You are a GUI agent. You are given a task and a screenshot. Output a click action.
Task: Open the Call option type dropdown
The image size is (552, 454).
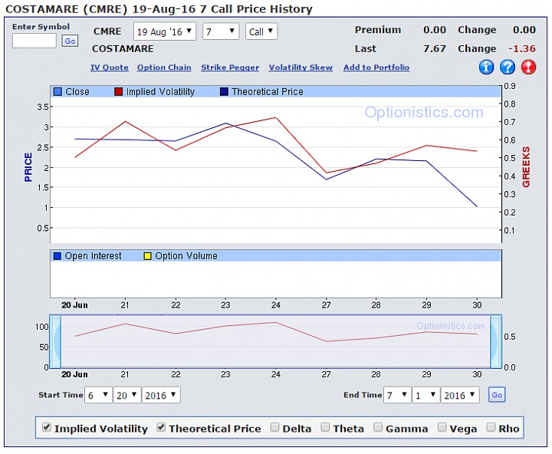[x=261, y=31]
